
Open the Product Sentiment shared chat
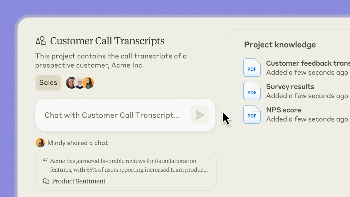pos(78,181)
